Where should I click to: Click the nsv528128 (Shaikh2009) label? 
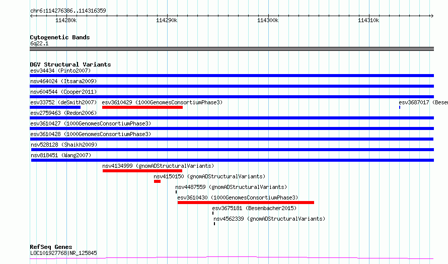tap(64, 145)
